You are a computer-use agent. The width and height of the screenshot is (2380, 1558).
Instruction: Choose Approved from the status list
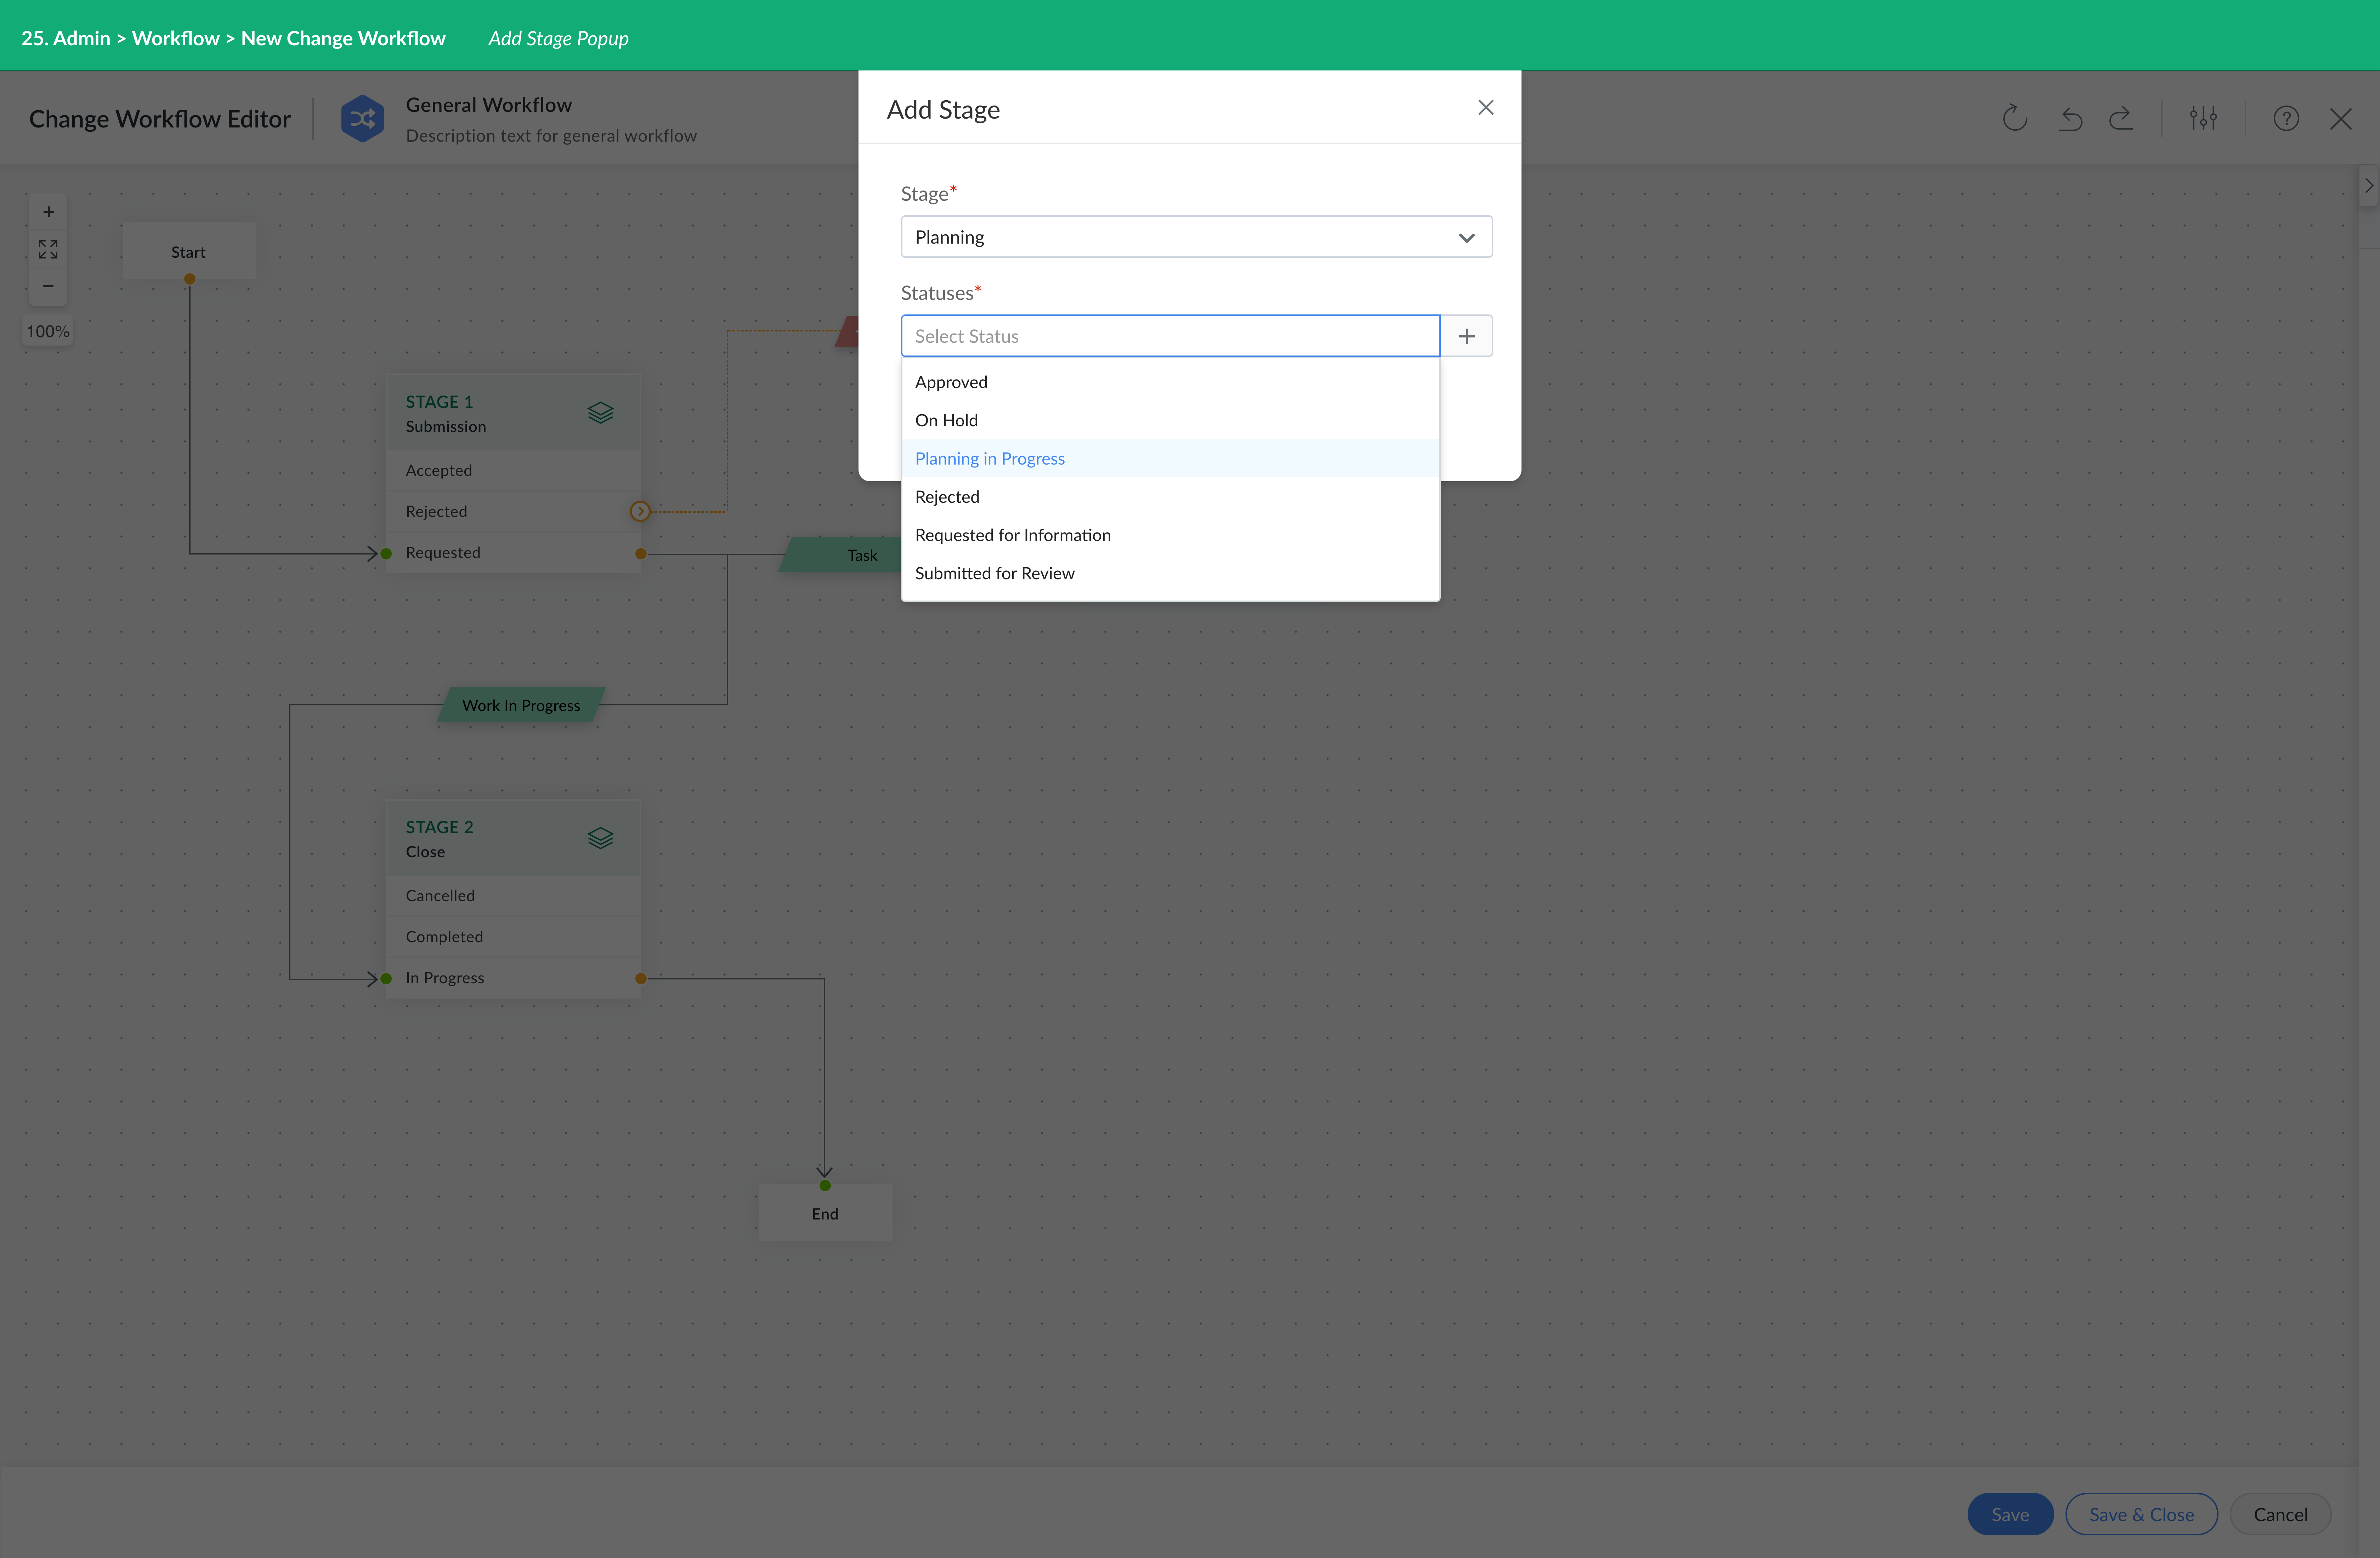pyautogui.click(x=1170, y=382)
